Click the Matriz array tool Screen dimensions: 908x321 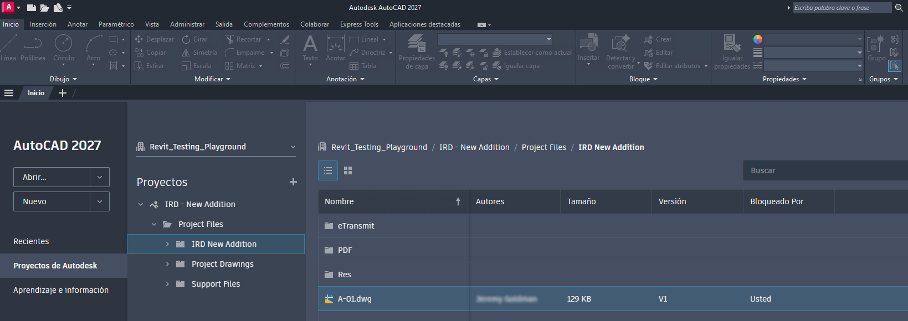[x=240, y=66]
